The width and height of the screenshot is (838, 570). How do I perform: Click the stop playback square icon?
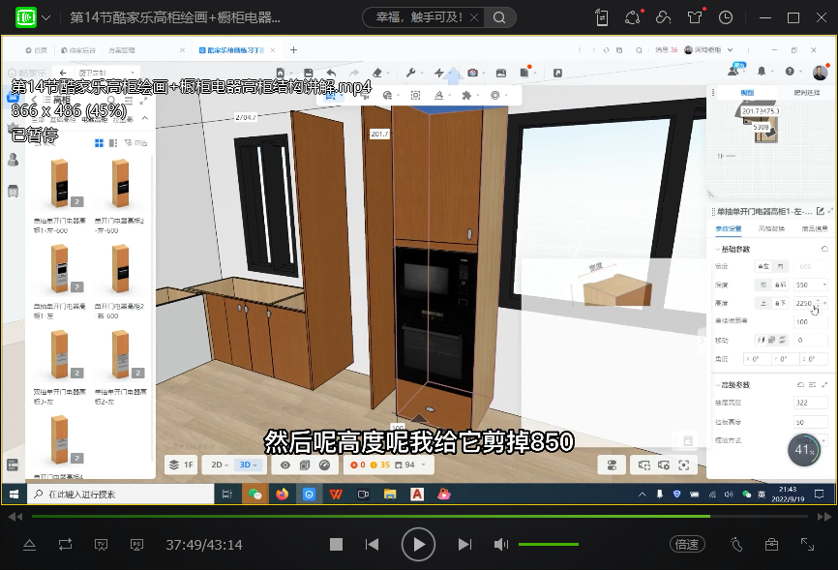[336, 545]
